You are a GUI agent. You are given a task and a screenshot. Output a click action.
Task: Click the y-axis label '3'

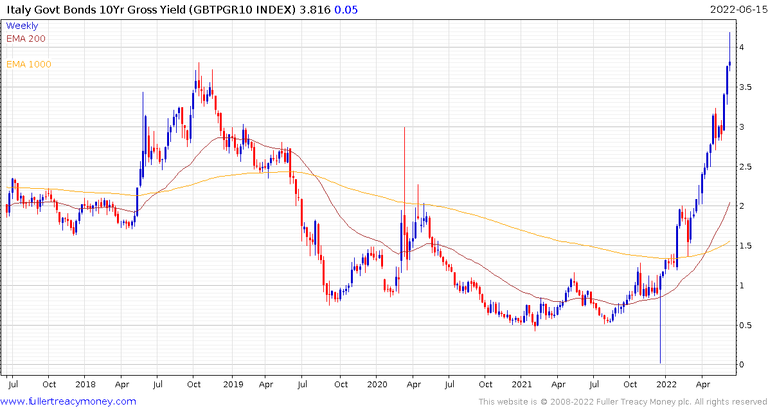coord(743,127)
